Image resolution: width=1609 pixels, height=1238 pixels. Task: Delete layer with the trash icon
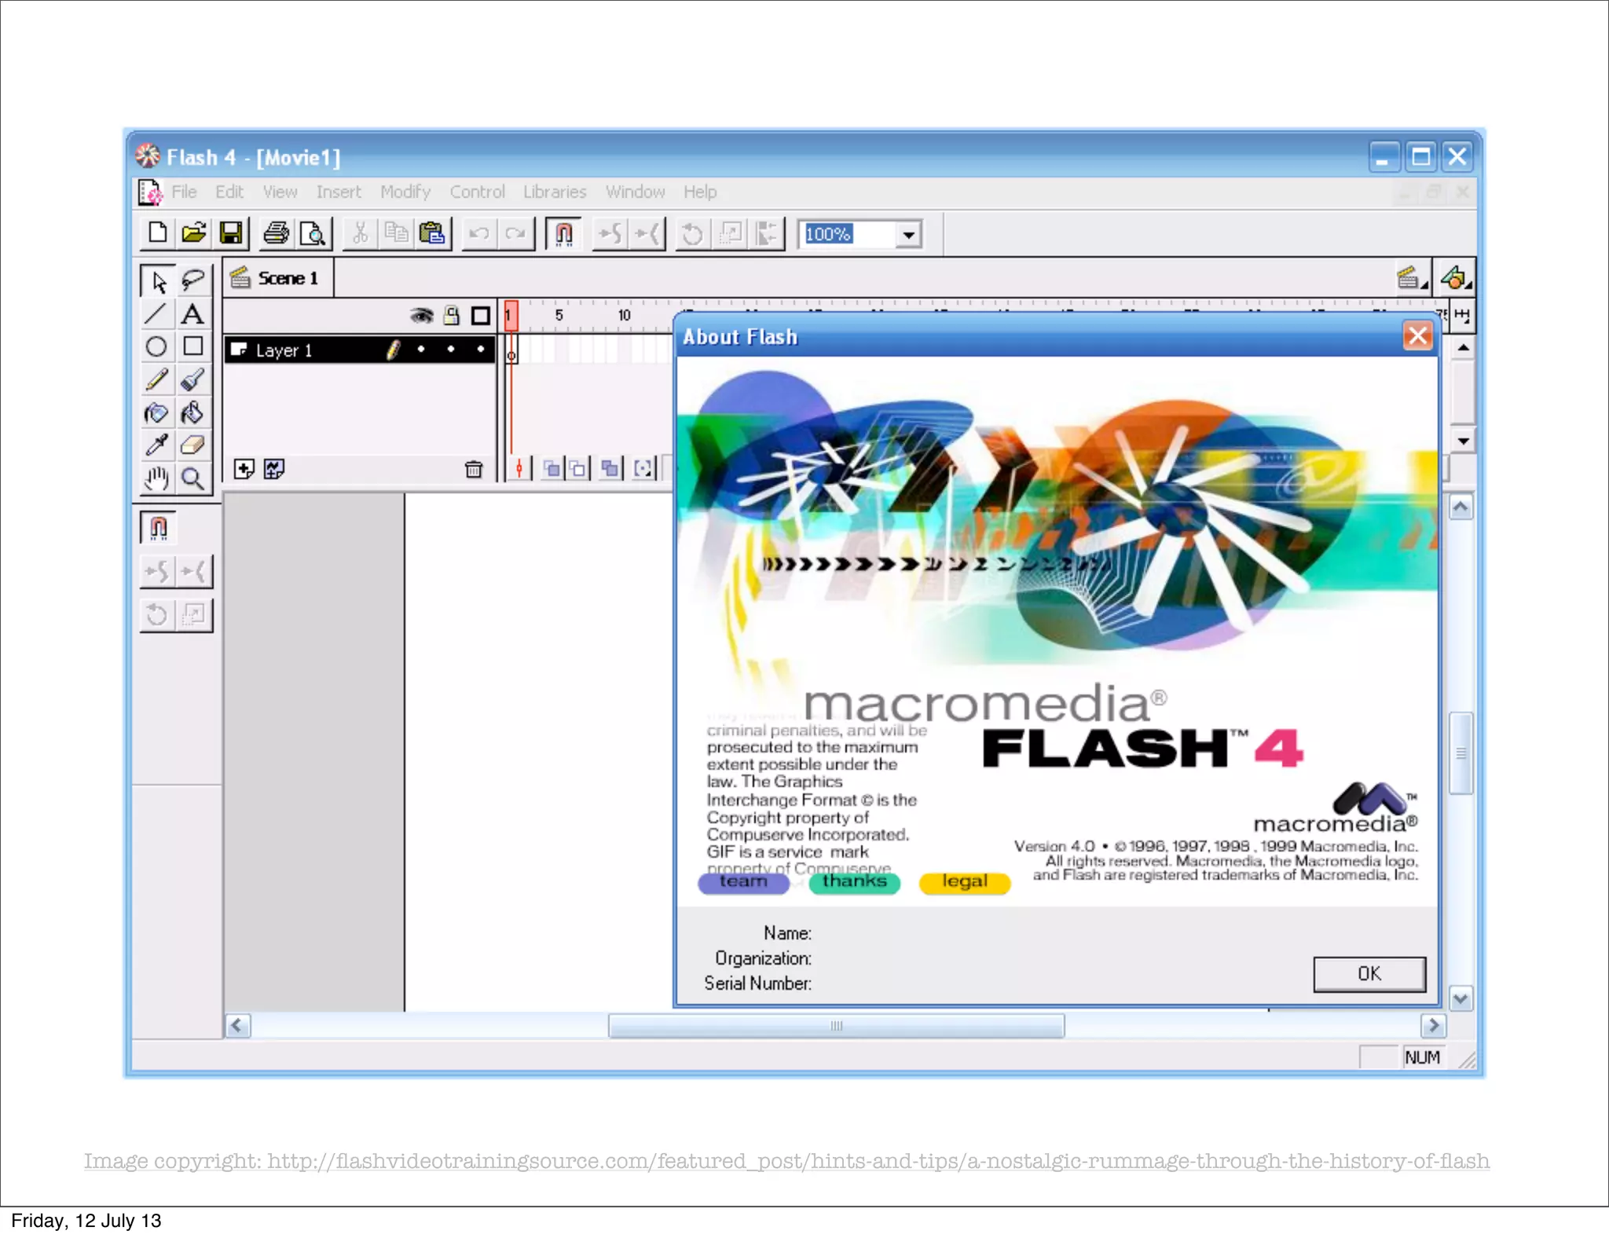(x=474, y=470)
